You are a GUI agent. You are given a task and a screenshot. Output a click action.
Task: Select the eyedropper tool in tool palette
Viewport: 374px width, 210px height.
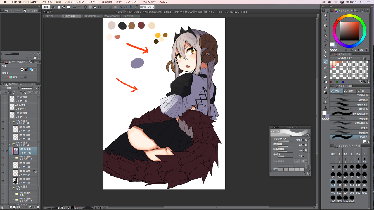tap(325, 45)
